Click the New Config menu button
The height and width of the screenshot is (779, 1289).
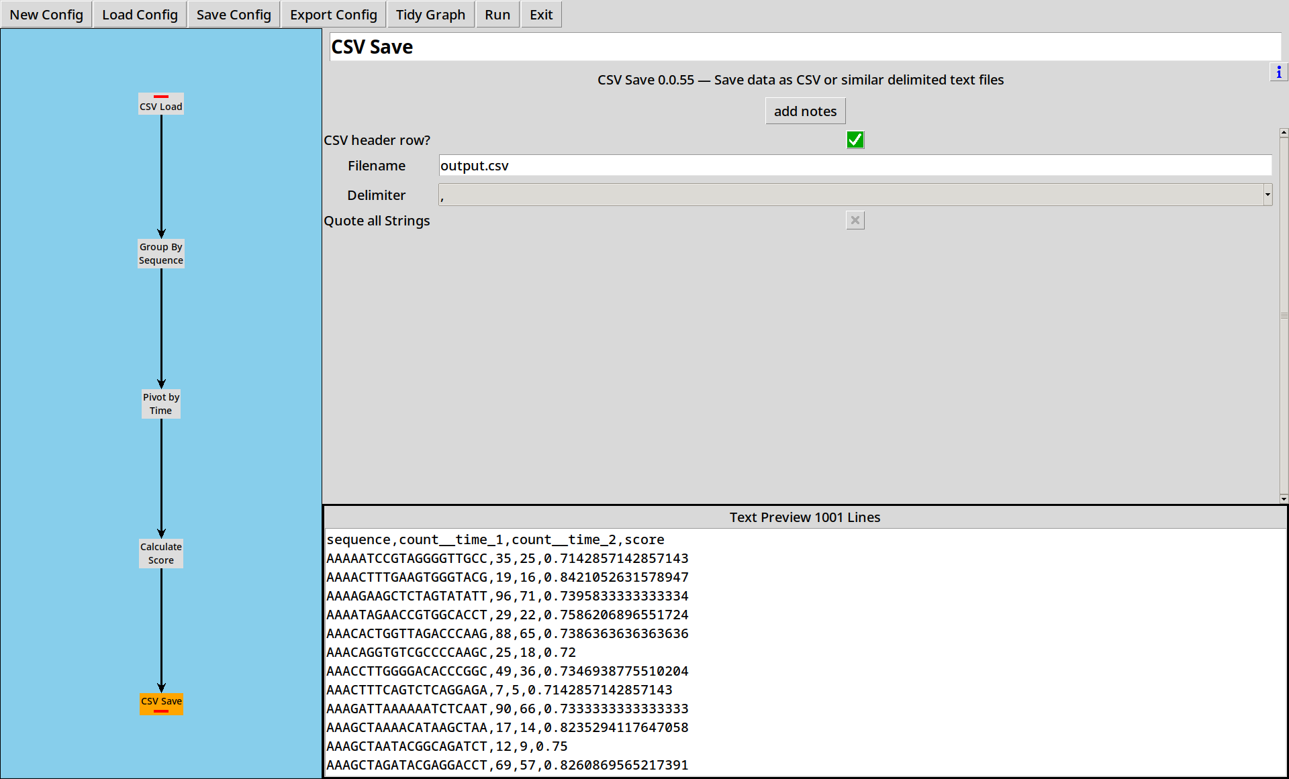pos(46,15)
